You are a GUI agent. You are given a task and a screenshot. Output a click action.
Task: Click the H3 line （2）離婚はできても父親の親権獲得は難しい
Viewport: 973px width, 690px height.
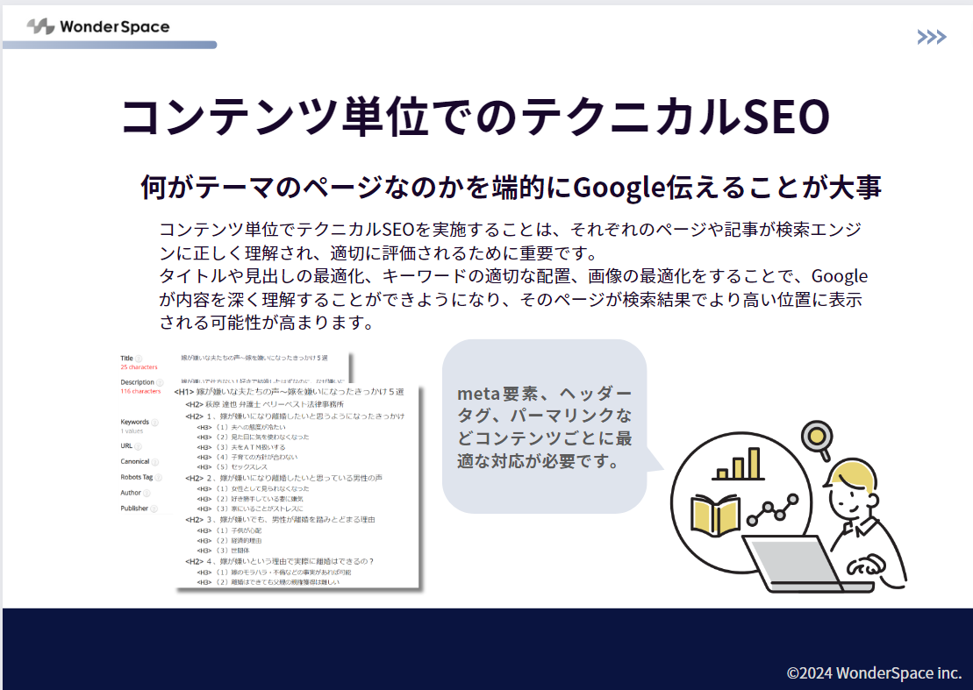pyautogui.click(x=268, y=582)
